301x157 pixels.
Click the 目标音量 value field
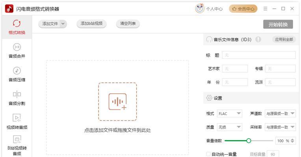pyautogui.click(x=273, y=154)
